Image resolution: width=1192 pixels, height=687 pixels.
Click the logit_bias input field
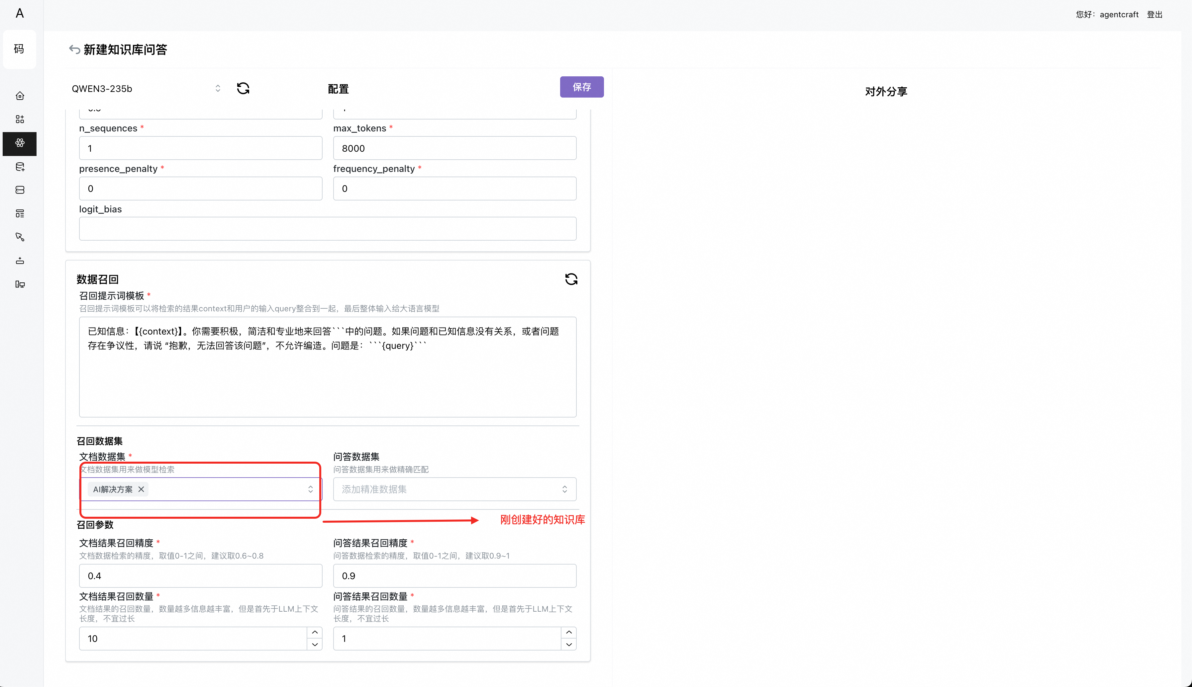tap(328, 229)
